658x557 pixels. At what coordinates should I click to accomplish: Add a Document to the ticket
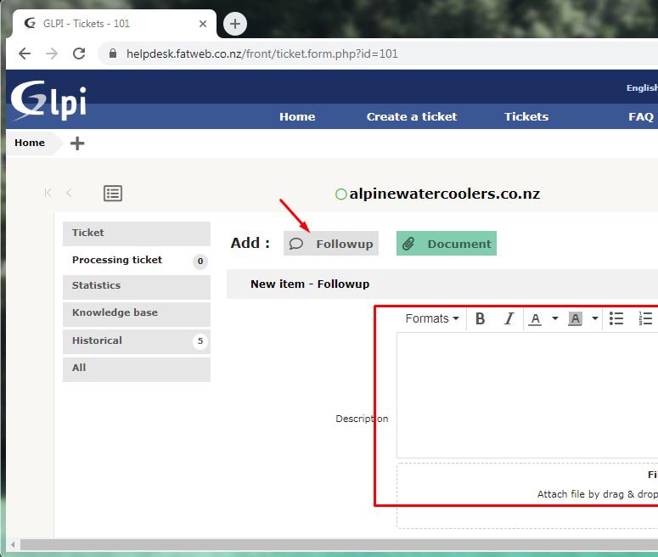[x=447, y=244]
